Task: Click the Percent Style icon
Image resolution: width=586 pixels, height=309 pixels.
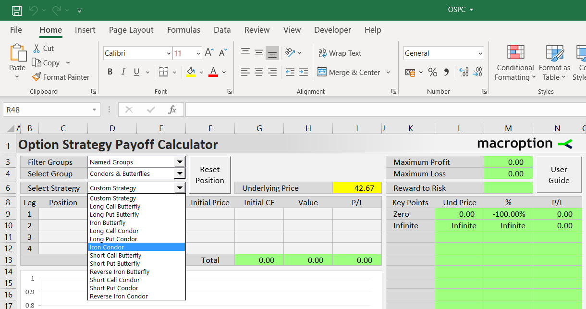Action: point(433,72)
